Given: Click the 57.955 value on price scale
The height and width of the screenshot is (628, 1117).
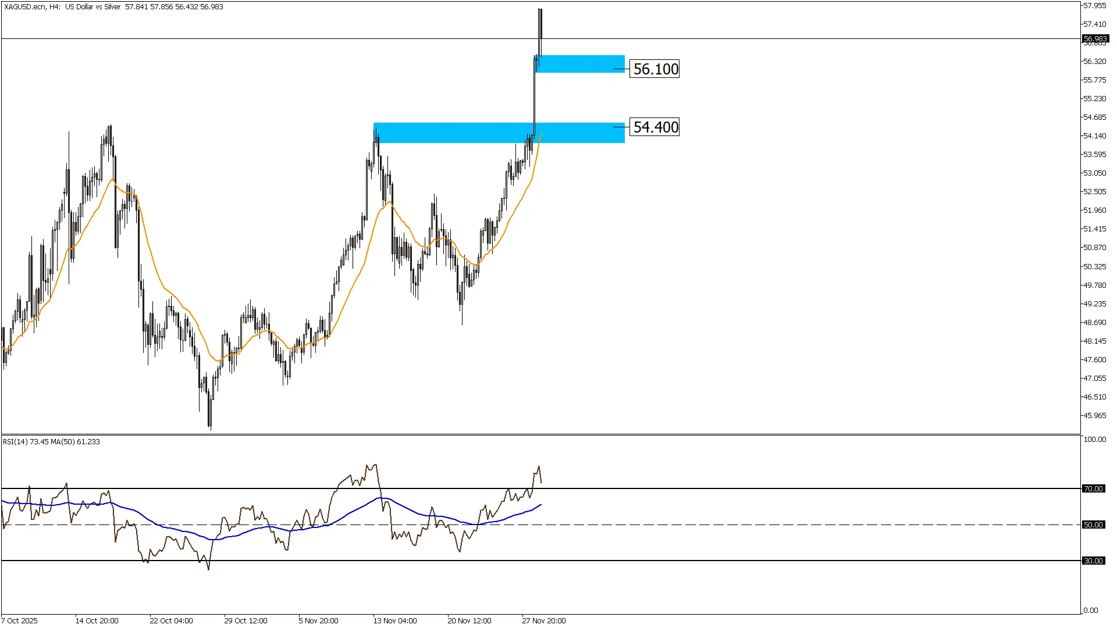Looking at the screenshot, I should pyautogui.click(x=1094, y=6).
